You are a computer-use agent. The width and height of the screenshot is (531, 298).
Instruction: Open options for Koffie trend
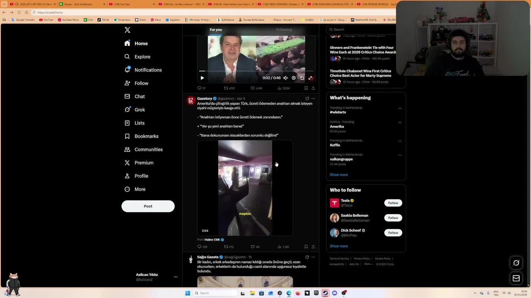point(400,141)
